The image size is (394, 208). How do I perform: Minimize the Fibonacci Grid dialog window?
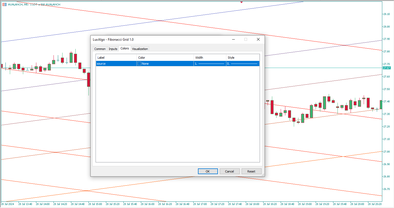point(233,39)
